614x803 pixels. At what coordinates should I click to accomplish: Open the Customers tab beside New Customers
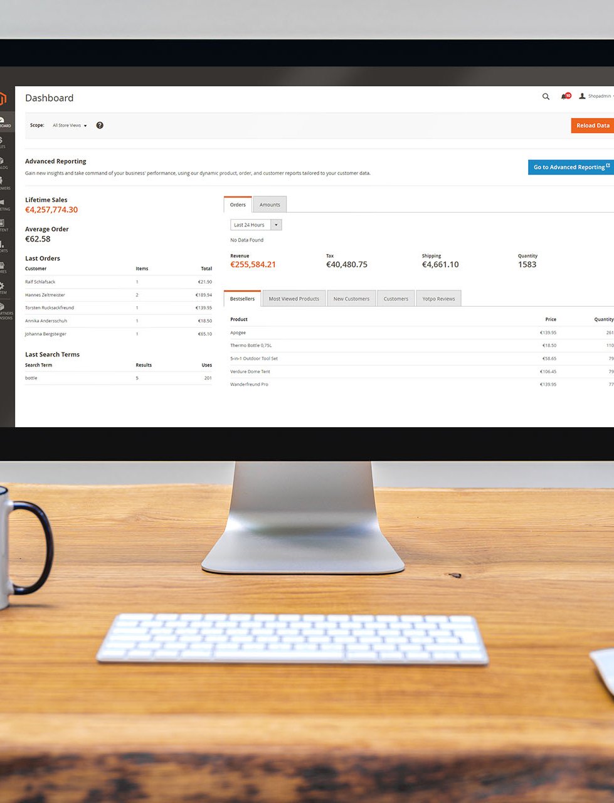point(396,299)
